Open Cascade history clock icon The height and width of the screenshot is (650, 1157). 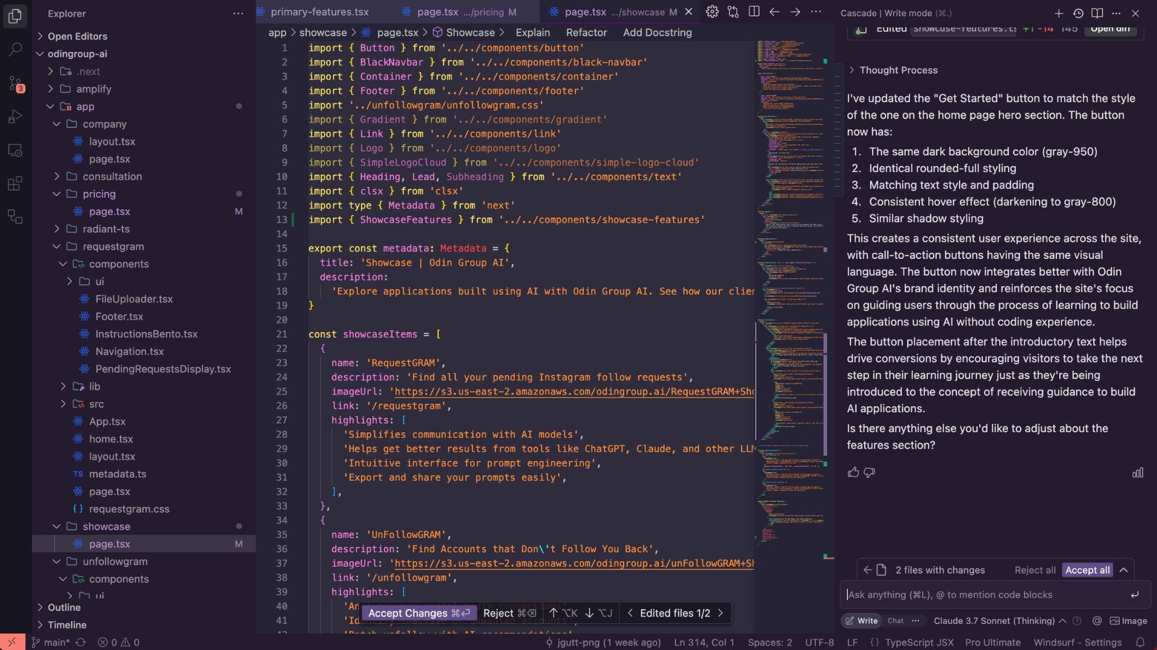click(x=1078, y=13)
